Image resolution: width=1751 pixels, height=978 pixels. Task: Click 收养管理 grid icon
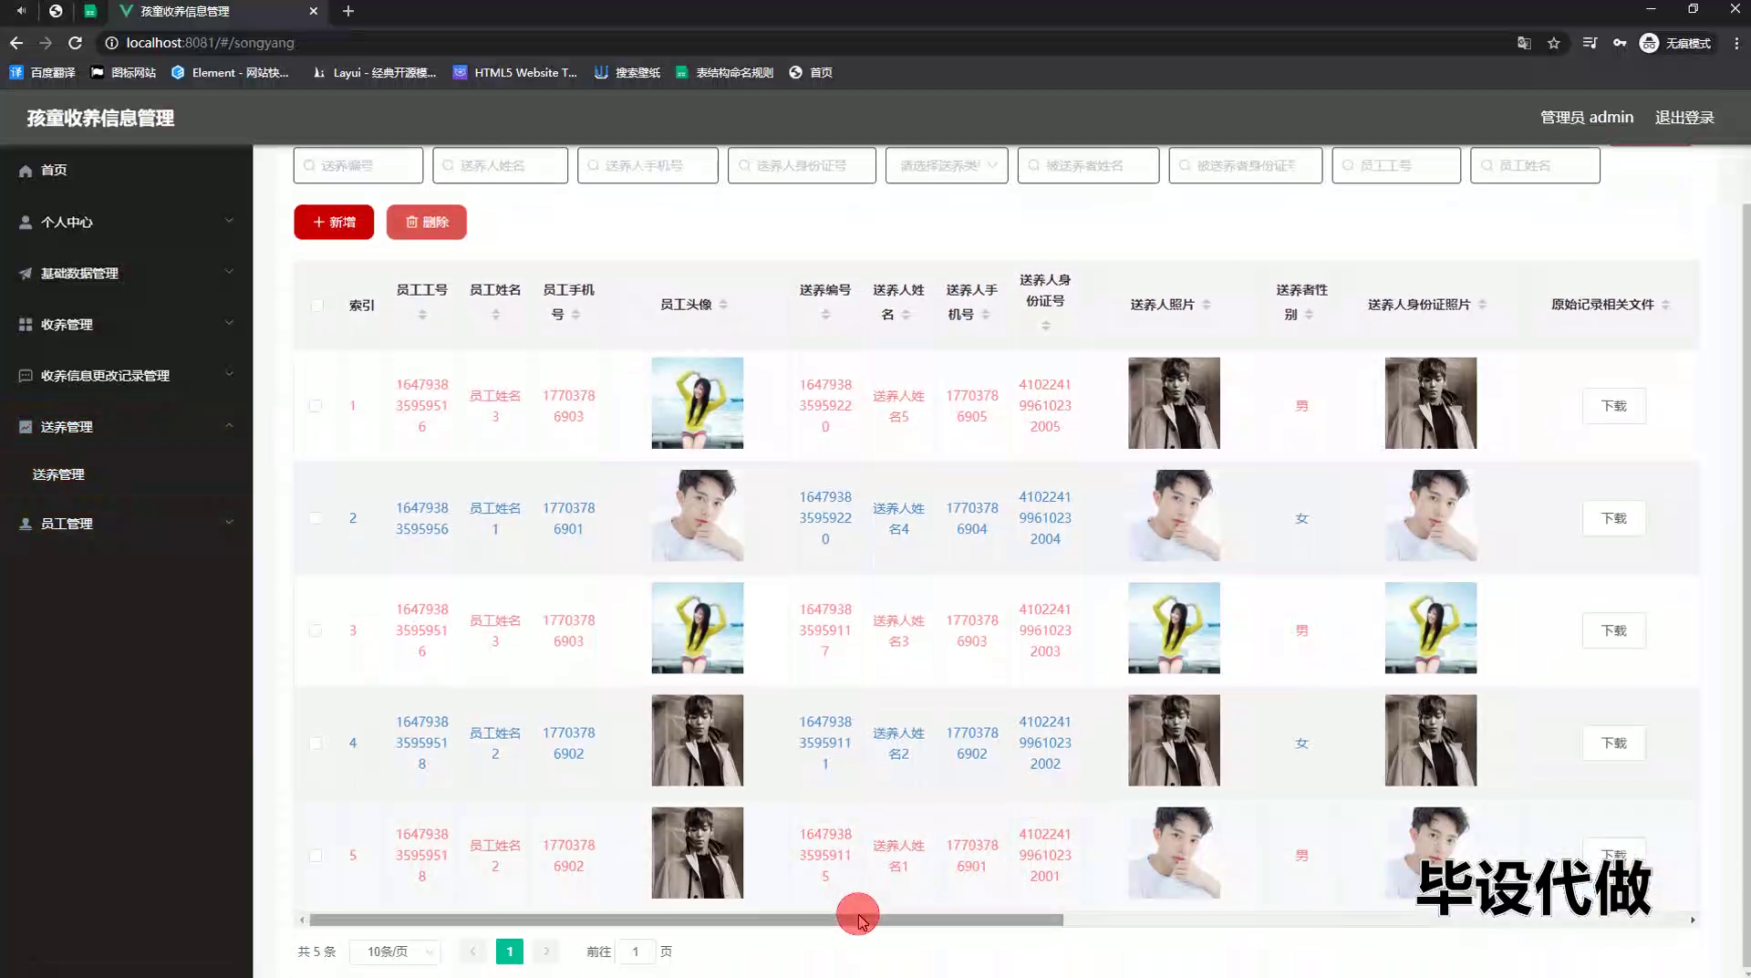[26, 324]
